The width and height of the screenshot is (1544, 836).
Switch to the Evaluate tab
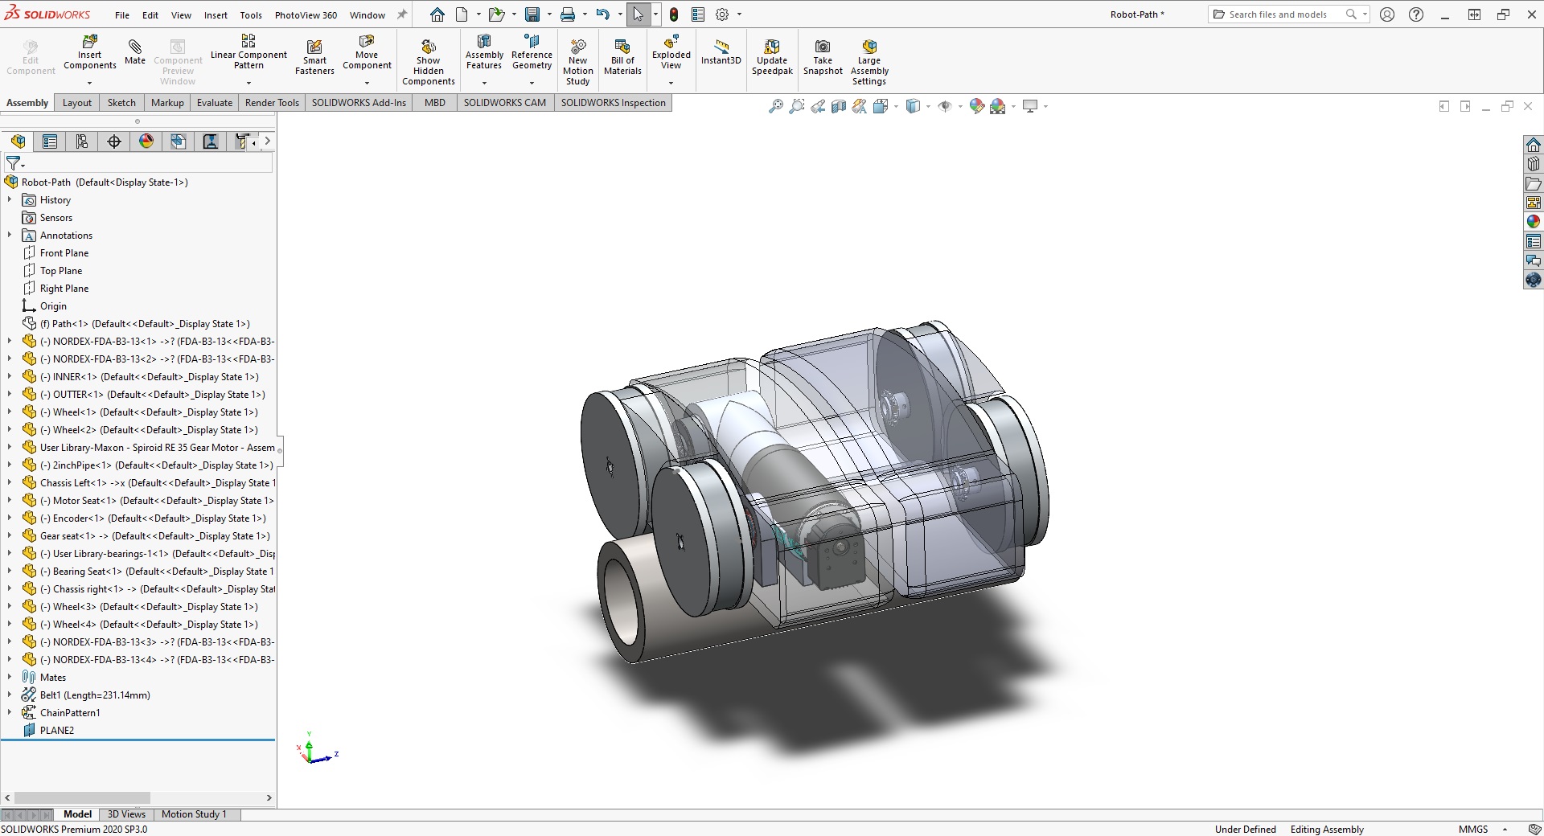click(215, 103)
